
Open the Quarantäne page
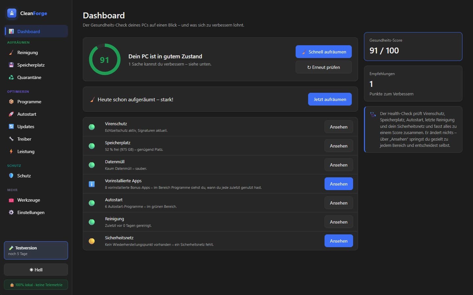pos(36,77)
